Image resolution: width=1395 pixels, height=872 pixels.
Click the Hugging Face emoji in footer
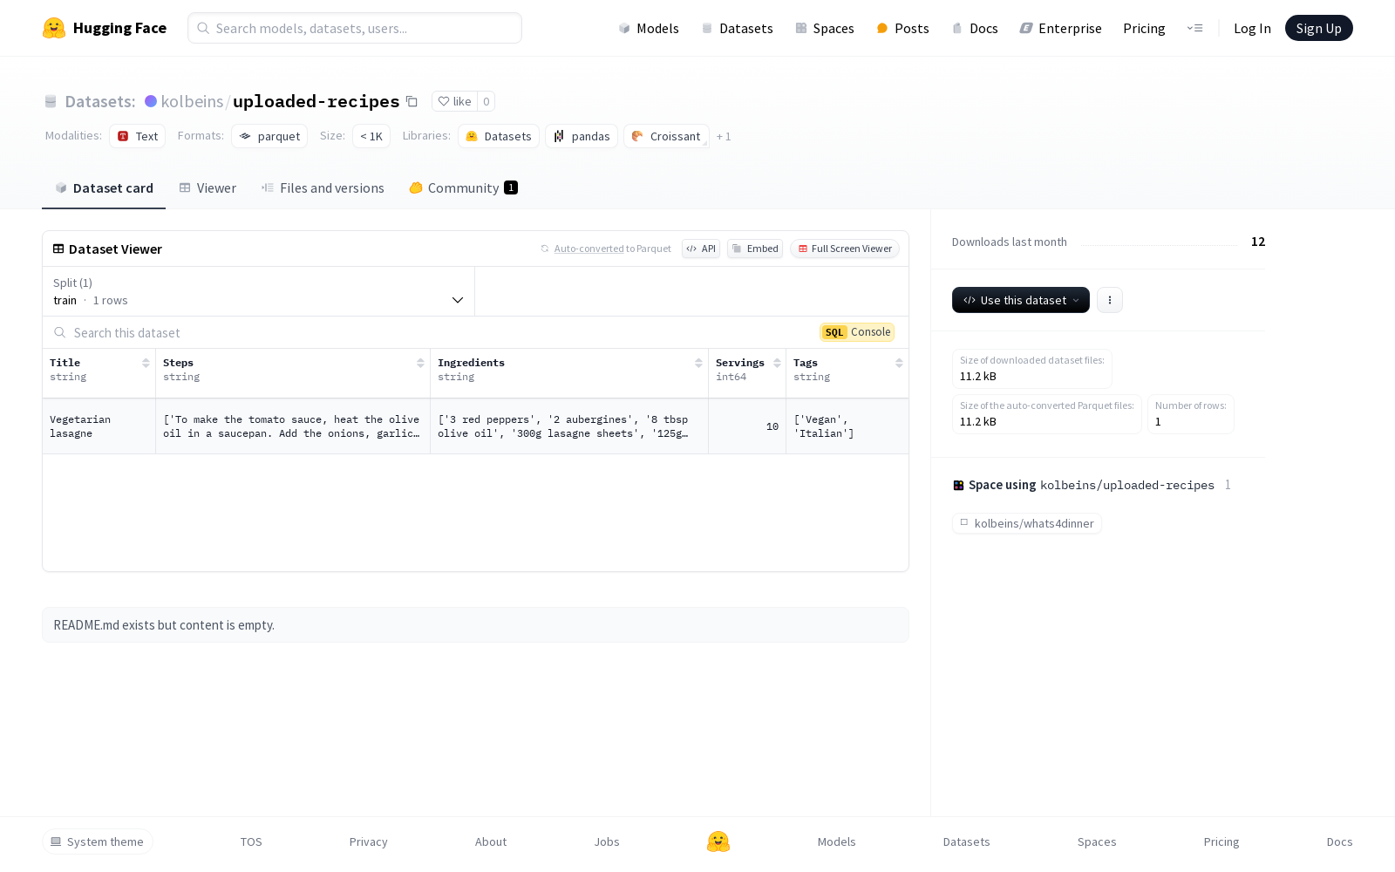pos(718,841)
